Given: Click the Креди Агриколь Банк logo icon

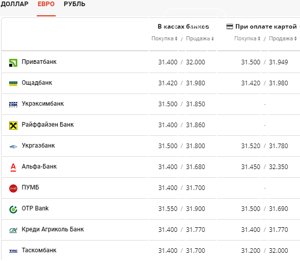Looking at the screenshot, I should pos(13,230).
